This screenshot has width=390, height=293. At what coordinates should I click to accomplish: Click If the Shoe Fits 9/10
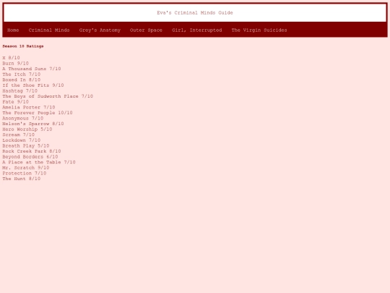pyautogui.click(x=33, y=85)
